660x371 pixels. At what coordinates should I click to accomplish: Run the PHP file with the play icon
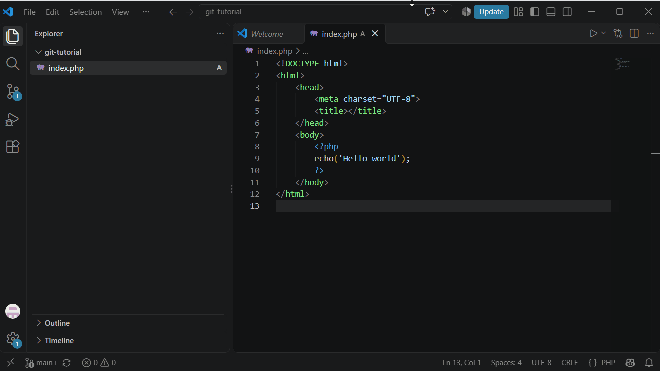[593, 34]
